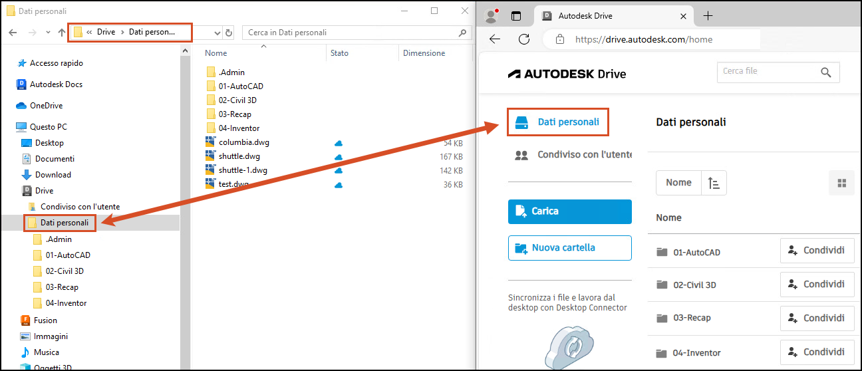Open the browser tab actions menu icon

click(515, 16)
